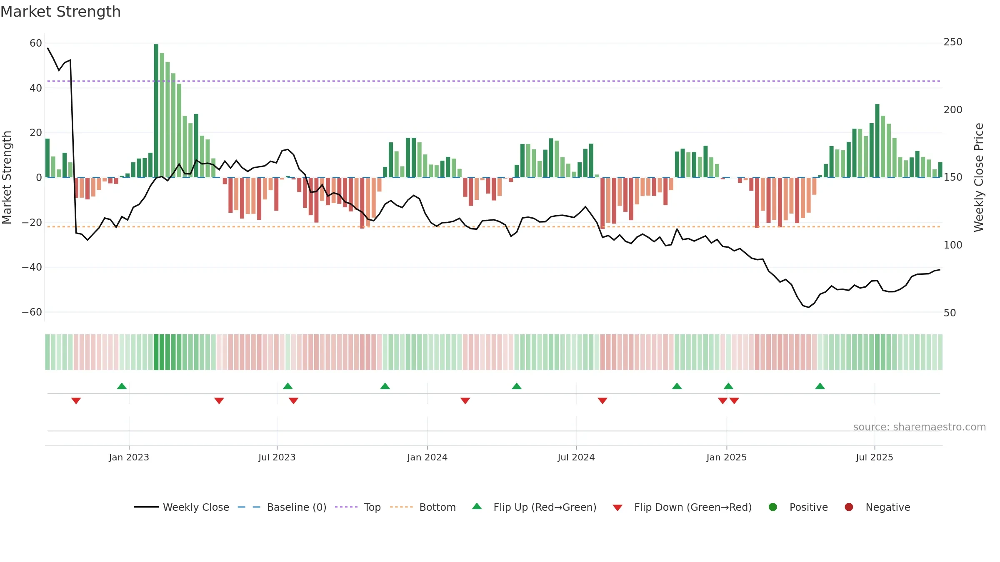Click the tallest dark green bar reaching 60

(156, 111)
